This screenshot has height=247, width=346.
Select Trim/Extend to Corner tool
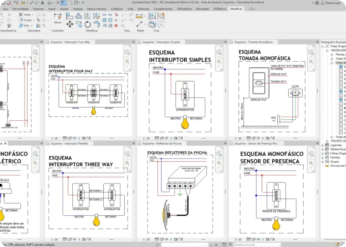[97, 24]
